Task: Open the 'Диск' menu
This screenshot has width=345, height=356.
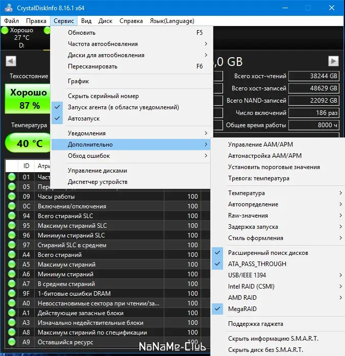Action: 105,21
